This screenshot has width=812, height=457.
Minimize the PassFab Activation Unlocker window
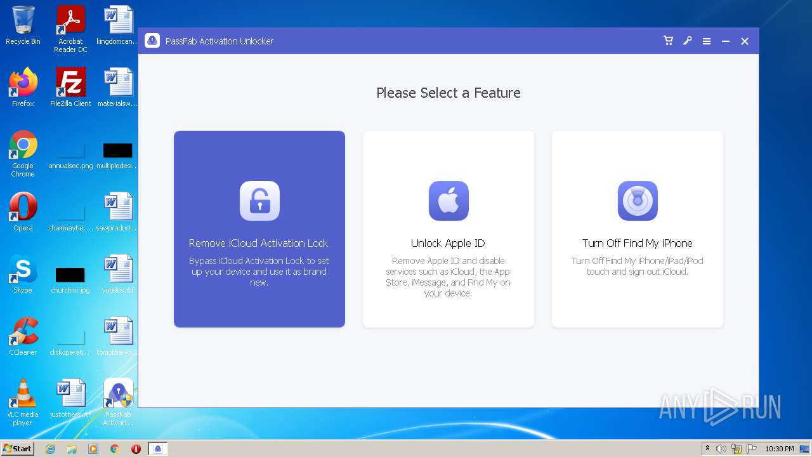[x=726, y=41]
